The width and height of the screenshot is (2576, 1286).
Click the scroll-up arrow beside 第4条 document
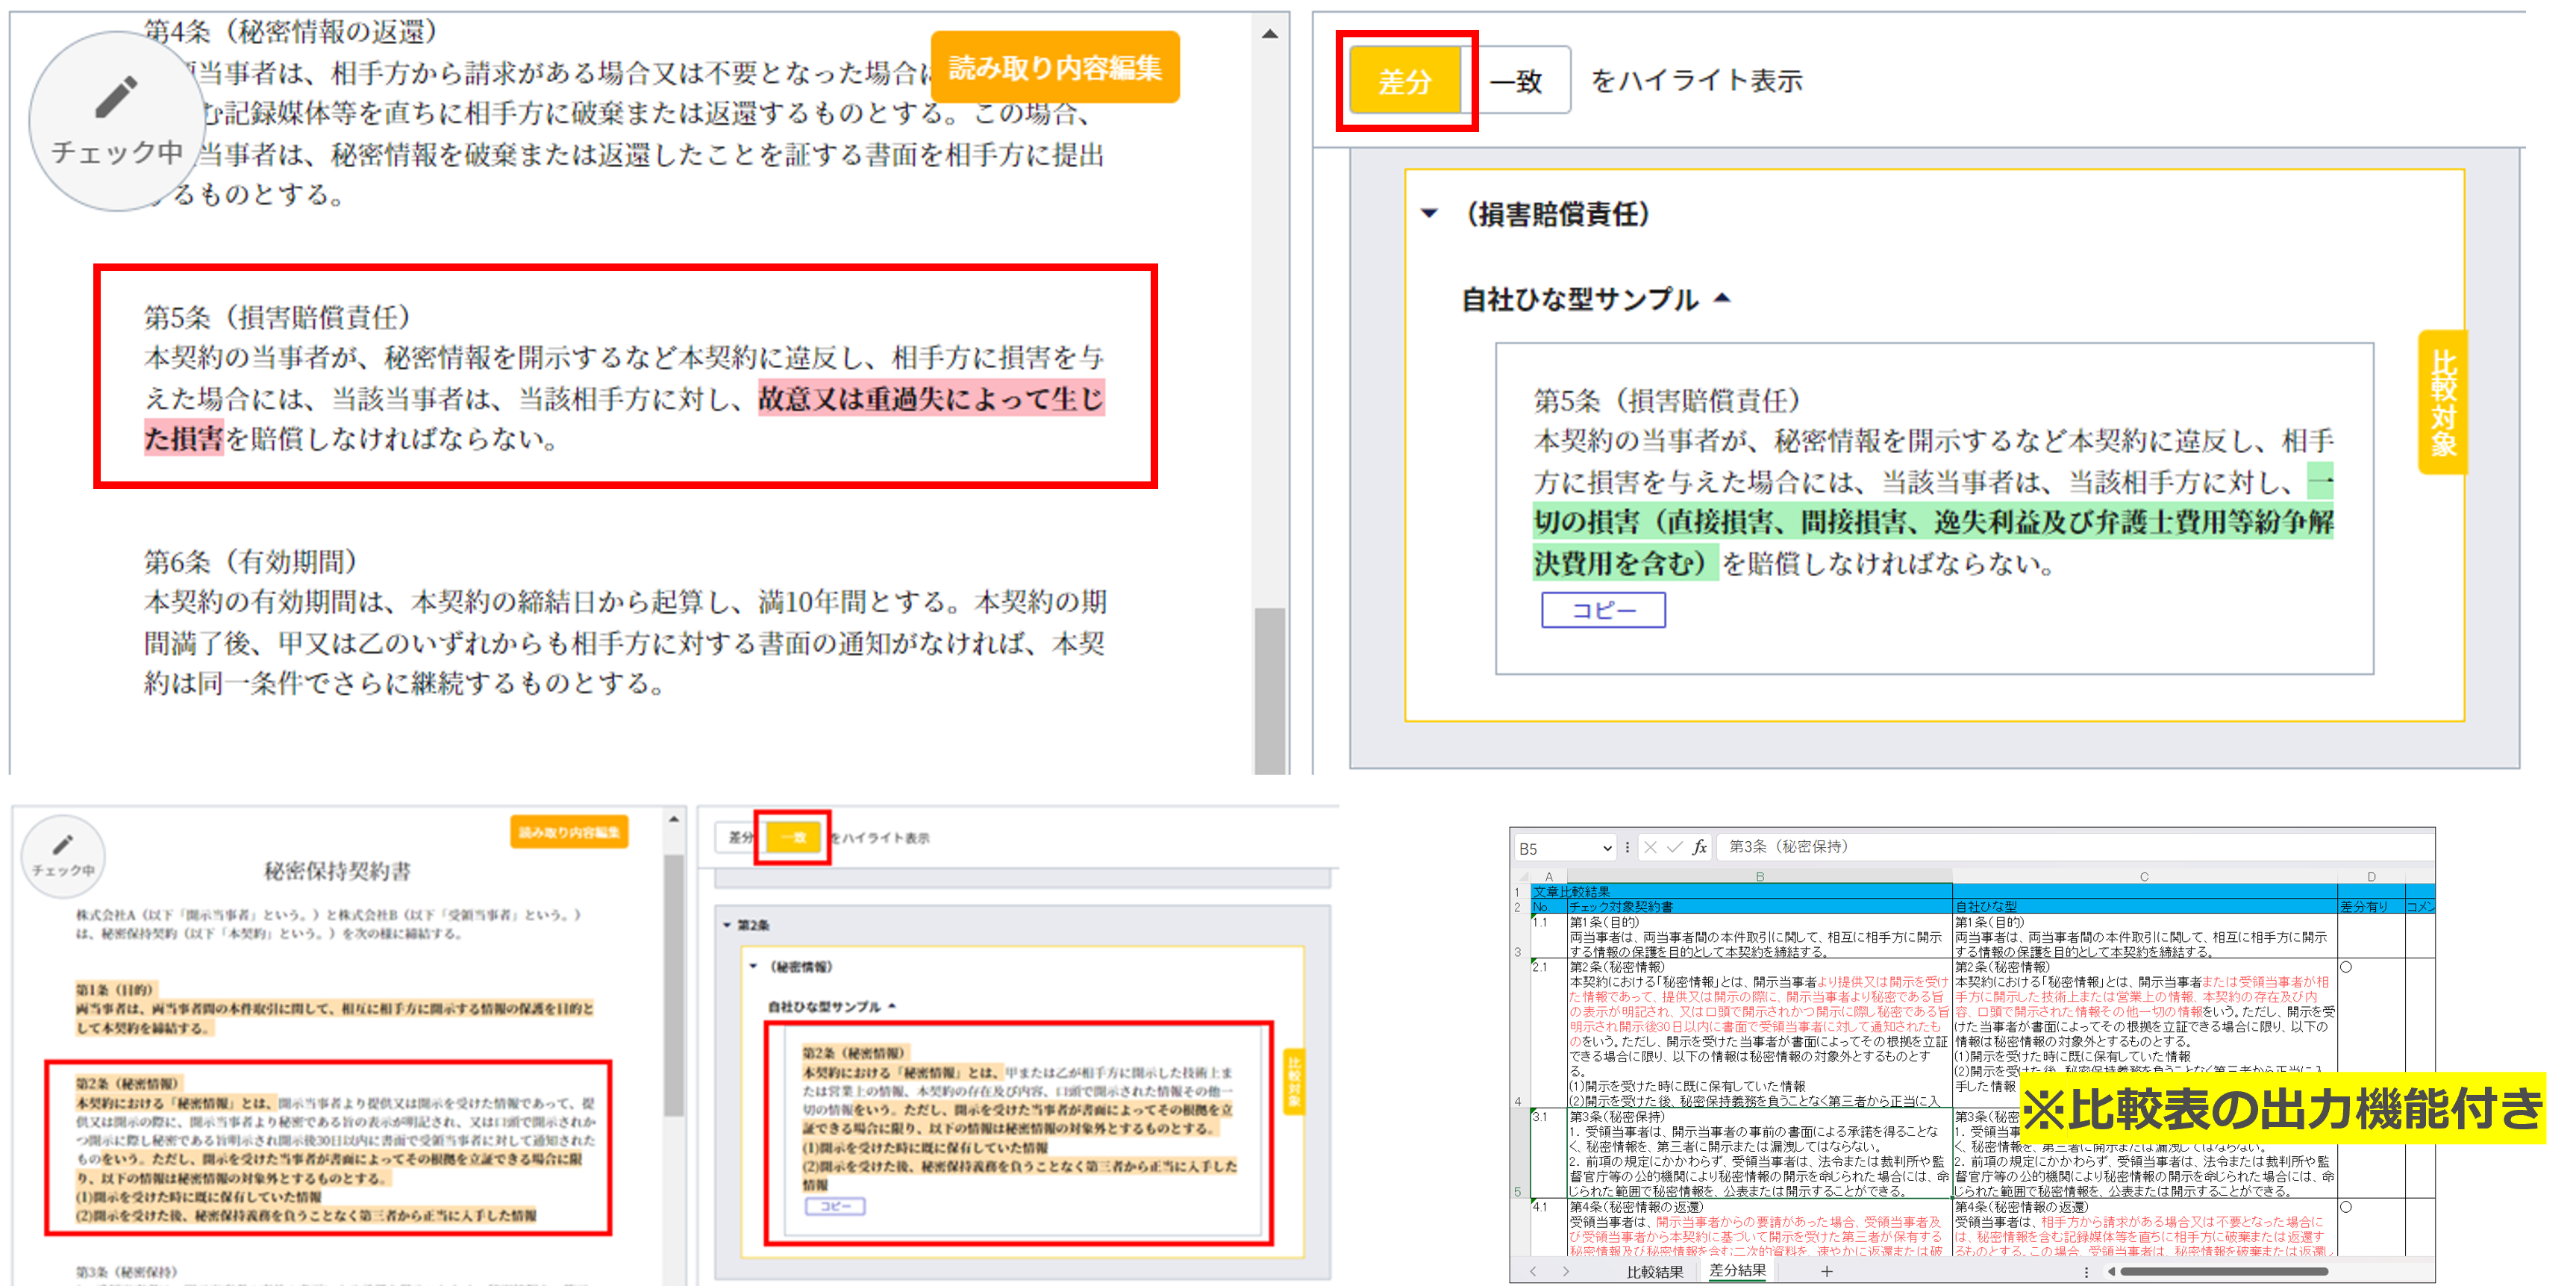1269,33
